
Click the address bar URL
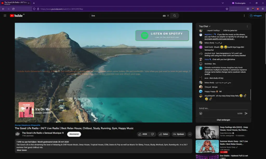click(x=62, y=9)
